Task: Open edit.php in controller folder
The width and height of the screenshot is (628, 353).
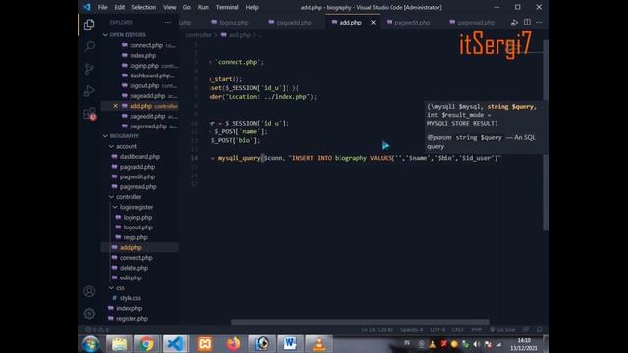Action: point(131,277)
